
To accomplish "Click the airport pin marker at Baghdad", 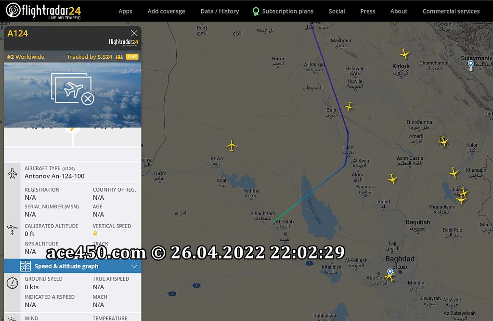I will pyautogui.click(x=390, y=272).
